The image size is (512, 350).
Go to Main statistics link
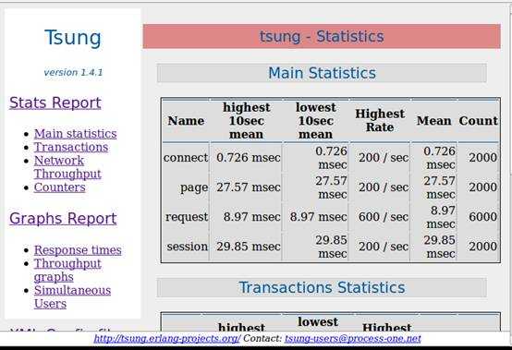point(75,134)
